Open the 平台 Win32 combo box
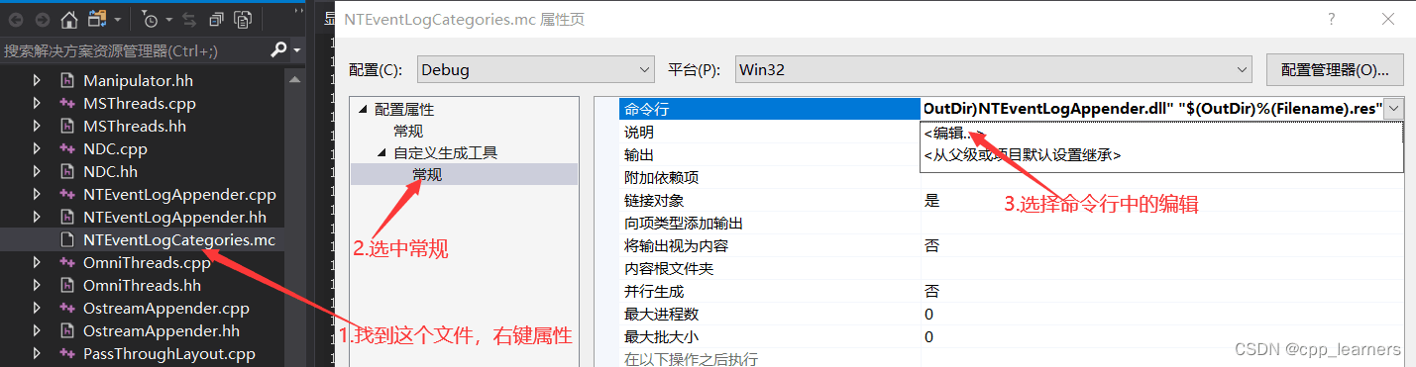The width and height of the screenshot is (1416, 367). (x=994, y=69)
